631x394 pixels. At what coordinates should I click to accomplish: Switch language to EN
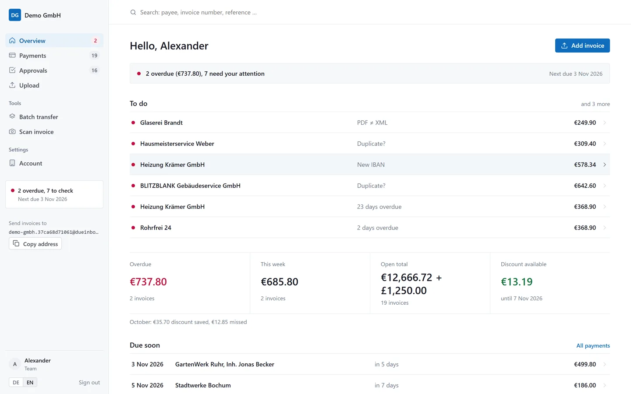click(30, 382)
